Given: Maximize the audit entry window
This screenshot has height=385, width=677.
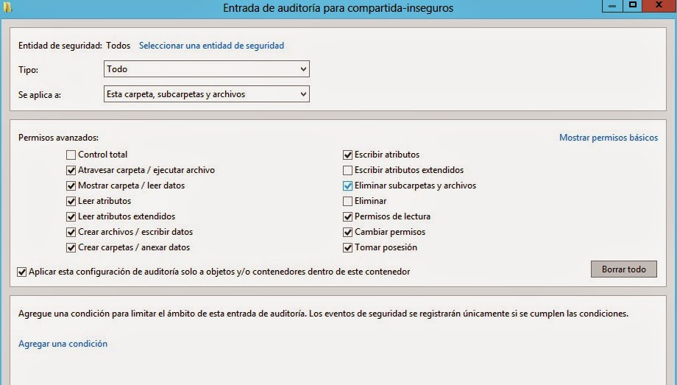Looking at the screenshot, I should [x=633, y=5].
